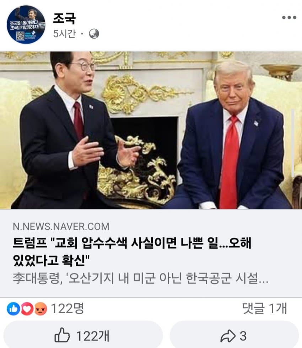Click the 李대통령 오산기지 article description
Viewport: 302px width, 348px height.
click(x=140, y=278)
